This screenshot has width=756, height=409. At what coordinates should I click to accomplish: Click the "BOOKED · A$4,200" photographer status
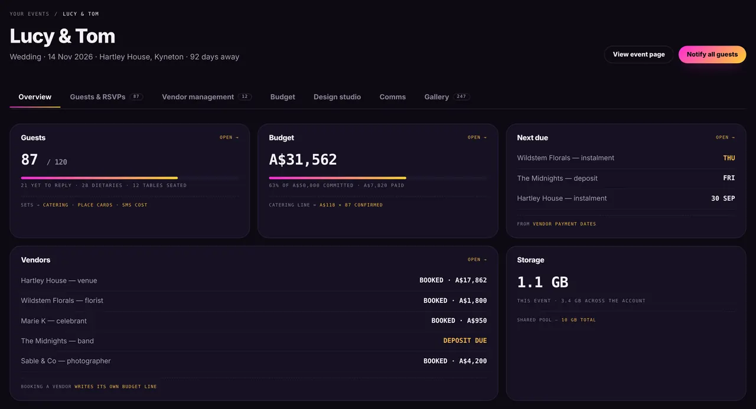coord(455,361)
